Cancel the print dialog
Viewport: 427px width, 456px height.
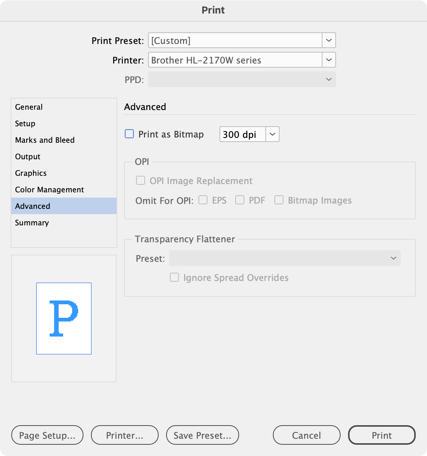(x=306, y=435)
